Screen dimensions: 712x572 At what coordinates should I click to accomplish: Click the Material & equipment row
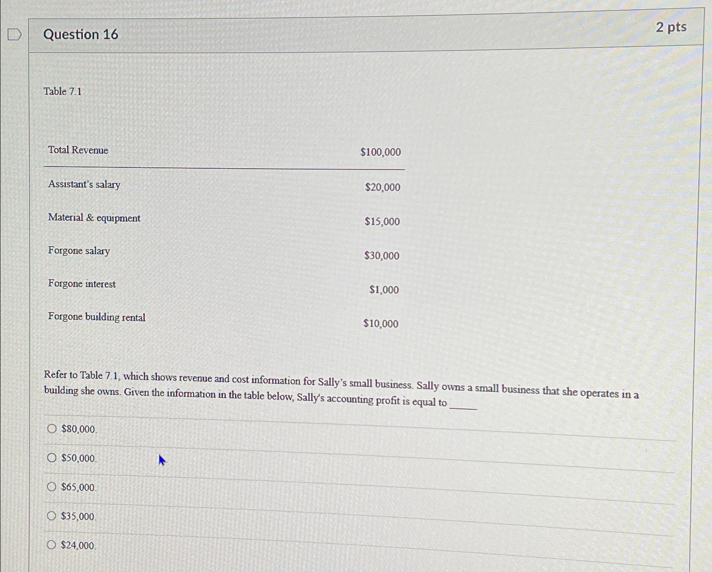click(224, 219)
